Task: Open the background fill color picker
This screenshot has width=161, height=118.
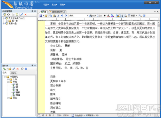Action: coord(112,16)
